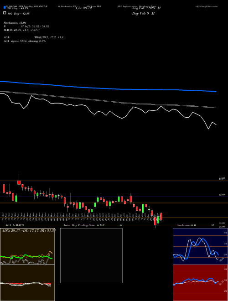228x301 pixels.
Task: Click the ADX +DY -DY values header
Action: [x=28, y=230]
